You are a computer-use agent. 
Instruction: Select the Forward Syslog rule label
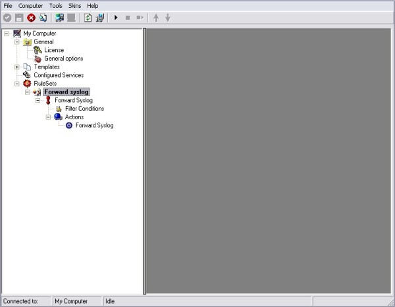coord(74,100)
